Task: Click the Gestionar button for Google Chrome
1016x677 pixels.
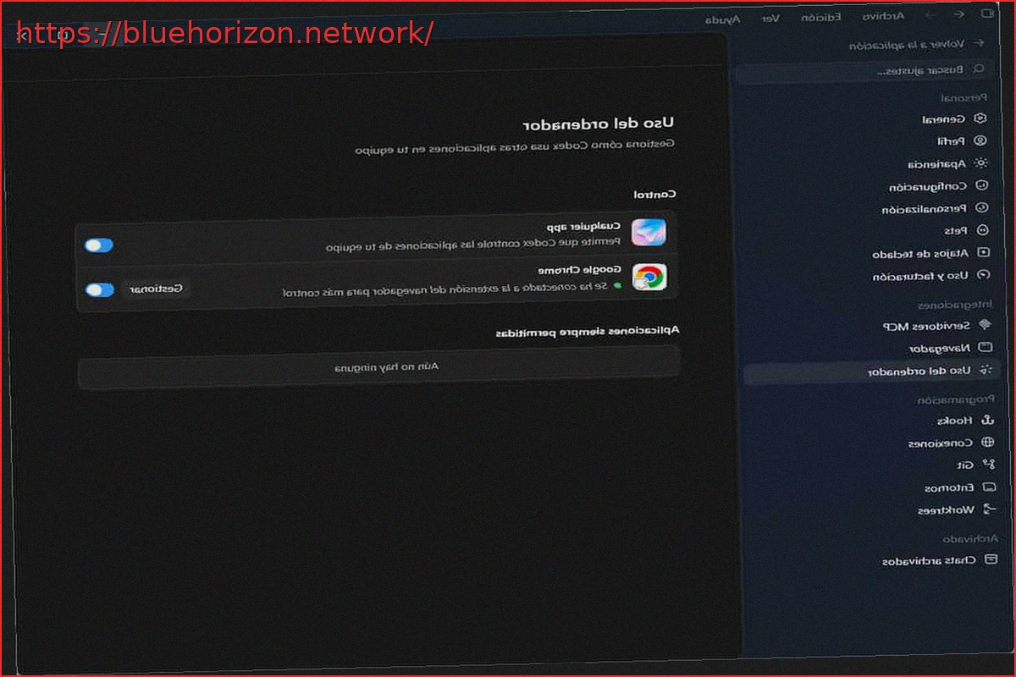Action: 157,289
